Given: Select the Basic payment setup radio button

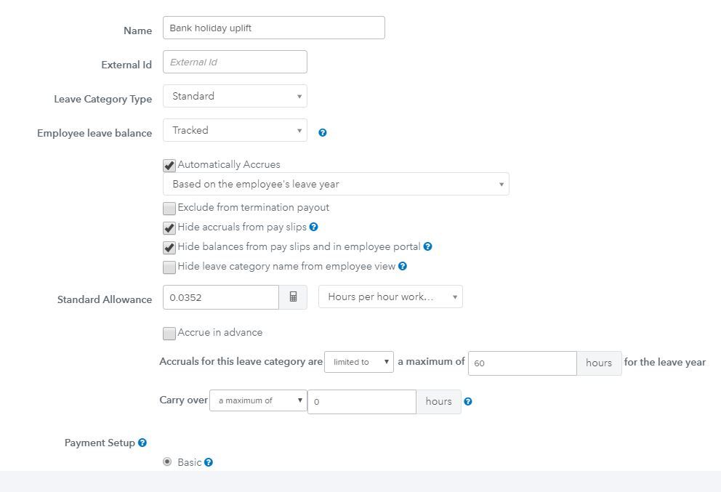Looking at the screenshot, I should click(167, 461).
